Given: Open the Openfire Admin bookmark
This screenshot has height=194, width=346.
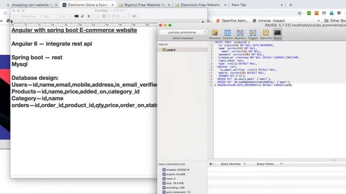Looking at the screenshot, I should (x=232, y=20).
